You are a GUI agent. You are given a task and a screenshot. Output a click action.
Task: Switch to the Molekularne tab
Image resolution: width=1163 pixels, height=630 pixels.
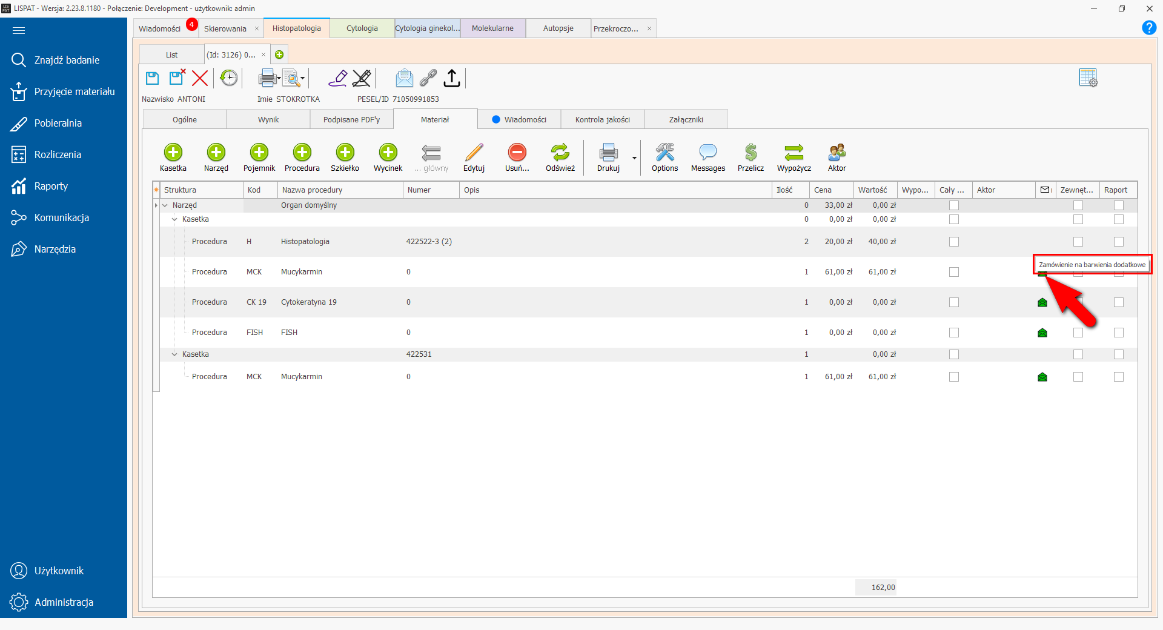tap(492, 28)
